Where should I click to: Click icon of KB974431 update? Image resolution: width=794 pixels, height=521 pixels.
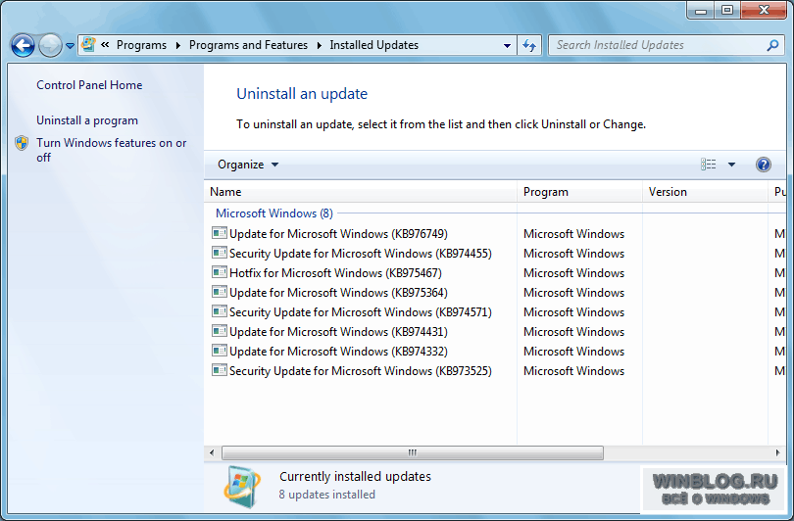[220, 331]
